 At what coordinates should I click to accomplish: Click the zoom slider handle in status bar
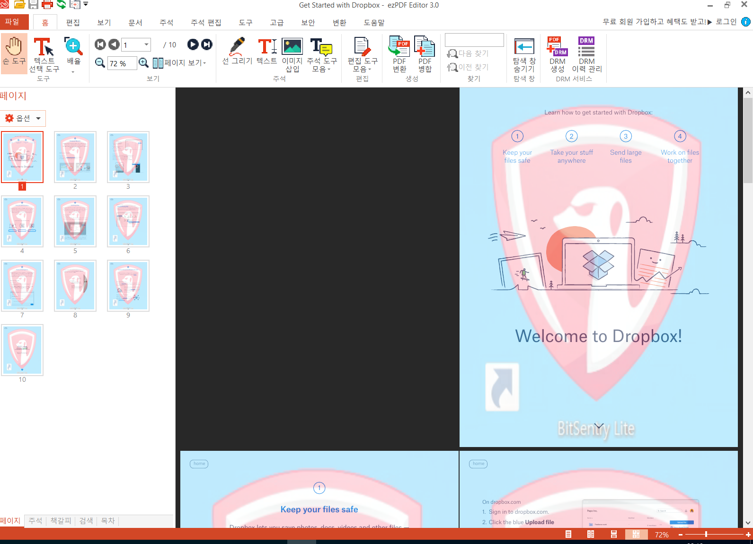pyautogui.click(x=706, y=535)
